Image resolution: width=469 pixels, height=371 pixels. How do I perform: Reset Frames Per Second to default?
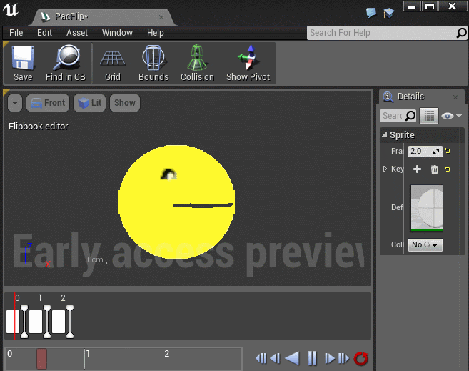(447, 152)
